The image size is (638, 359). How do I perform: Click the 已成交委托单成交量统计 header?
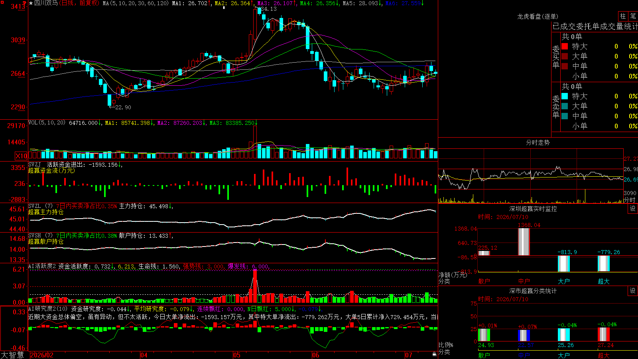tap(595, 26)
